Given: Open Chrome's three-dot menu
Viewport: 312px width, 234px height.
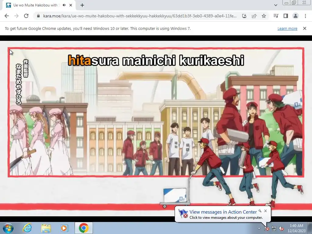Looking at the screenshot, I should (305, 16).
